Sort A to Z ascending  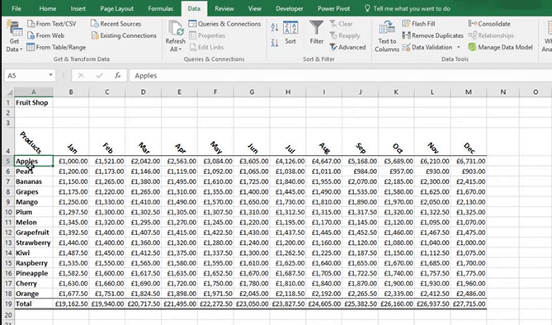pos(275,27)
